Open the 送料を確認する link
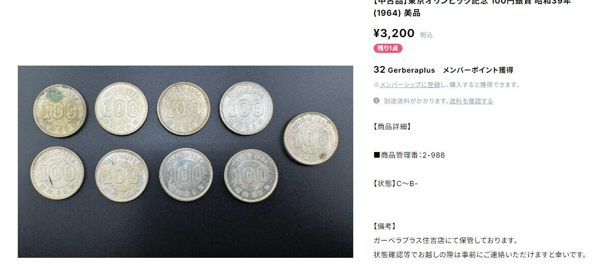Screen dimensions: 615x270 [471, 101]
